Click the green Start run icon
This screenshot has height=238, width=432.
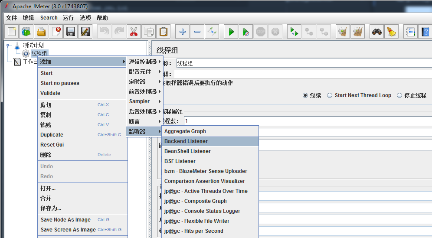point(231,32)
